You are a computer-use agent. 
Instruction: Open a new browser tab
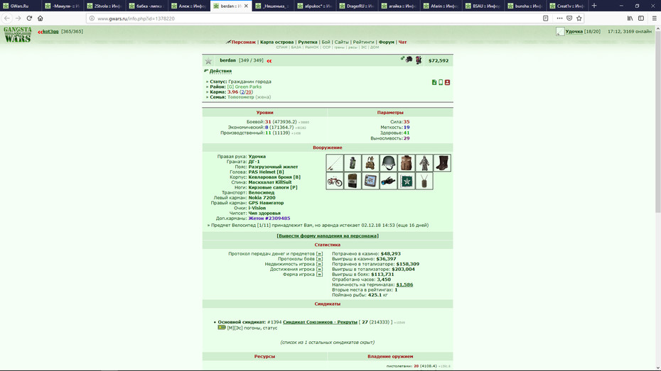pos(594,6)
